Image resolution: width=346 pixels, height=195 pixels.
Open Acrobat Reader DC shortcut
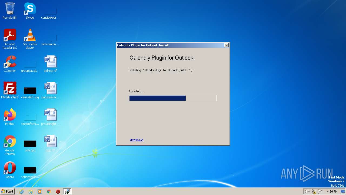[10, 39]
